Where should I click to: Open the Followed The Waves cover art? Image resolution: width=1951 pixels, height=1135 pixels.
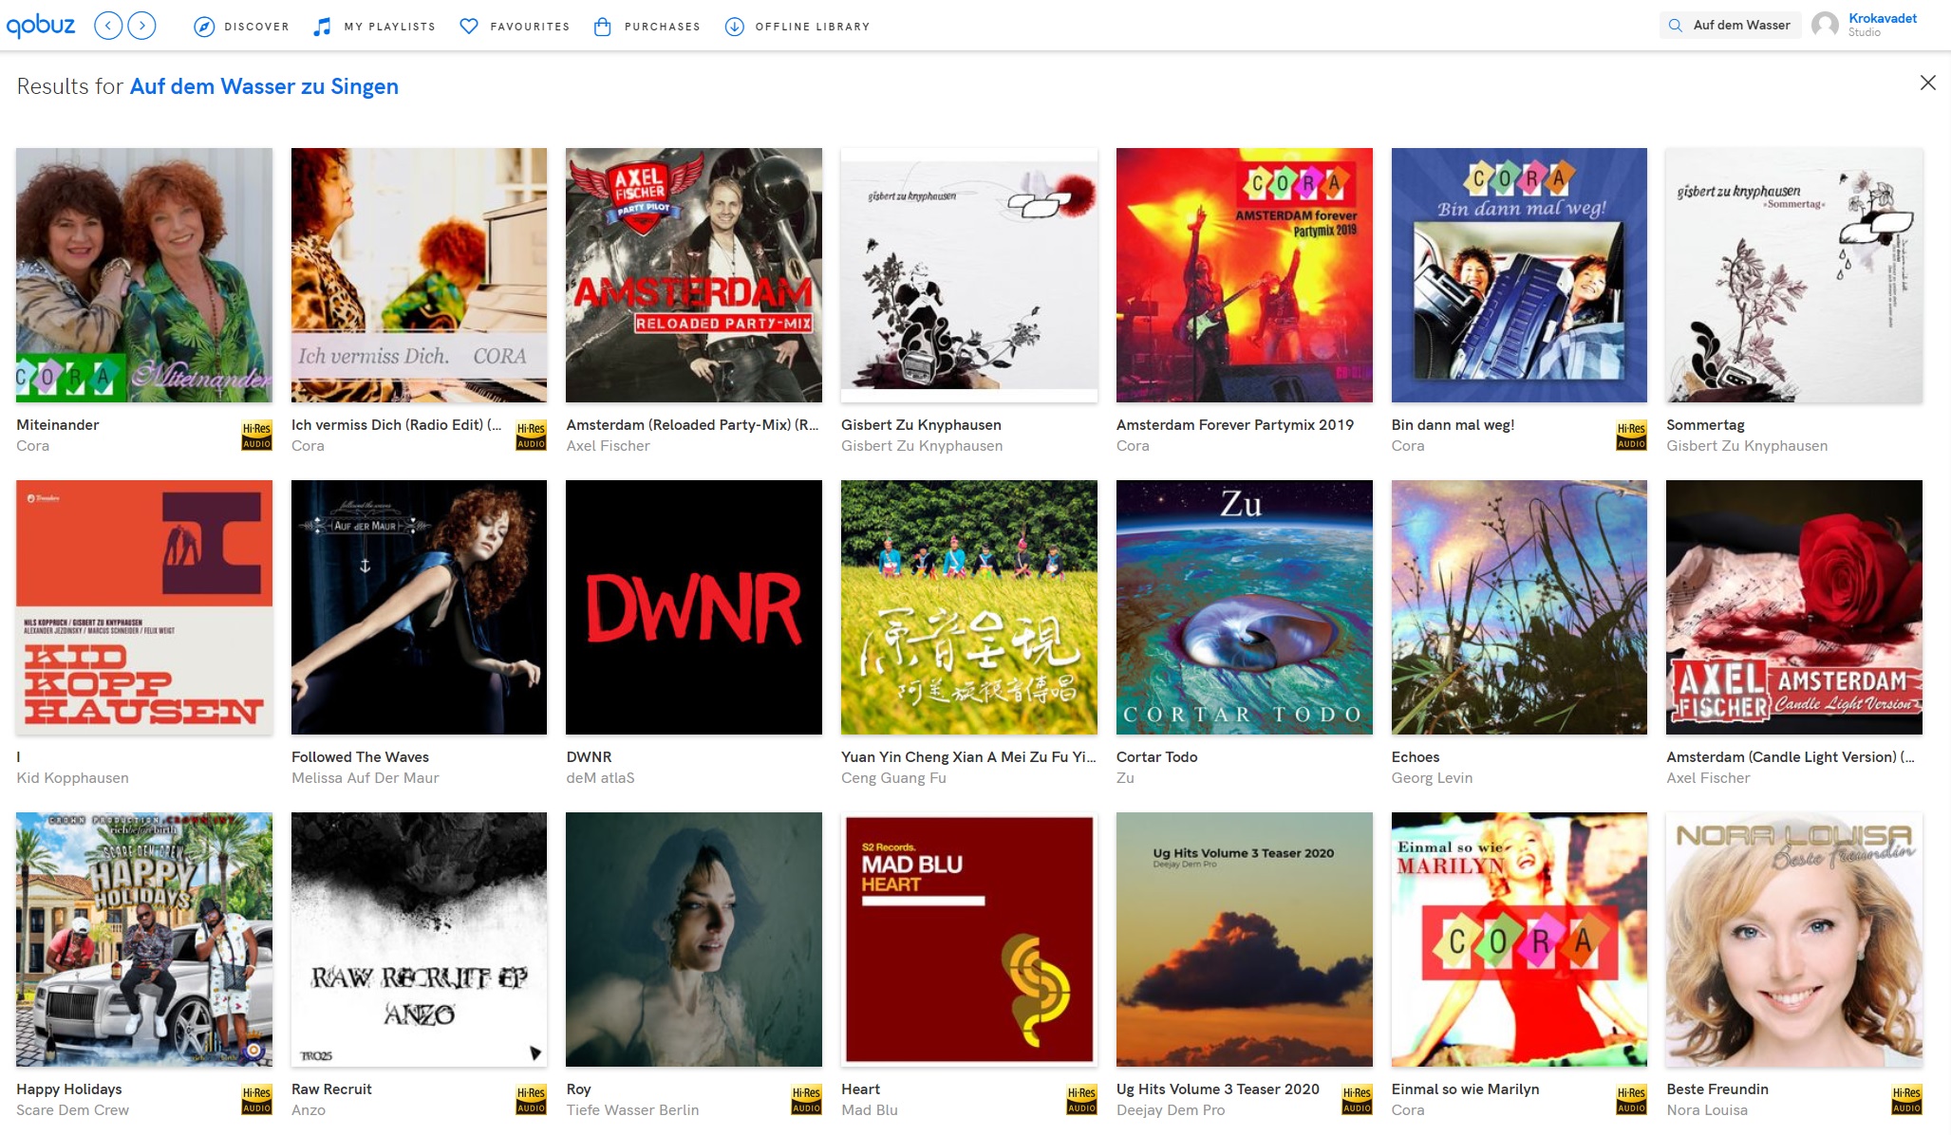(x=419, y=607)
